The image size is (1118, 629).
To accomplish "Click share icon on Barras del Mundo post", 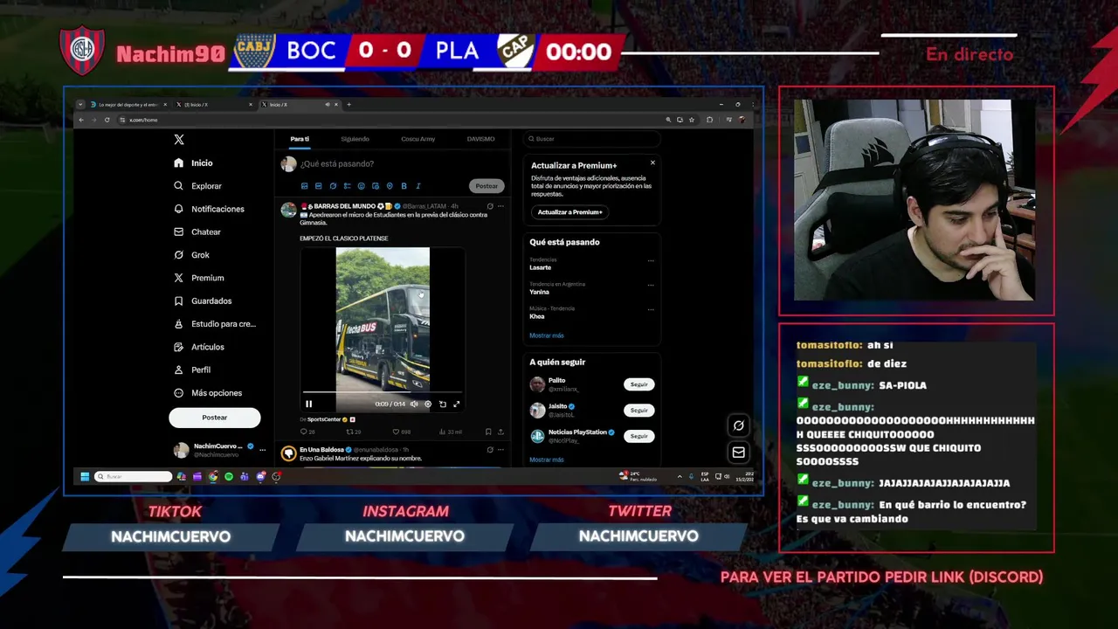I will (501, 432).
